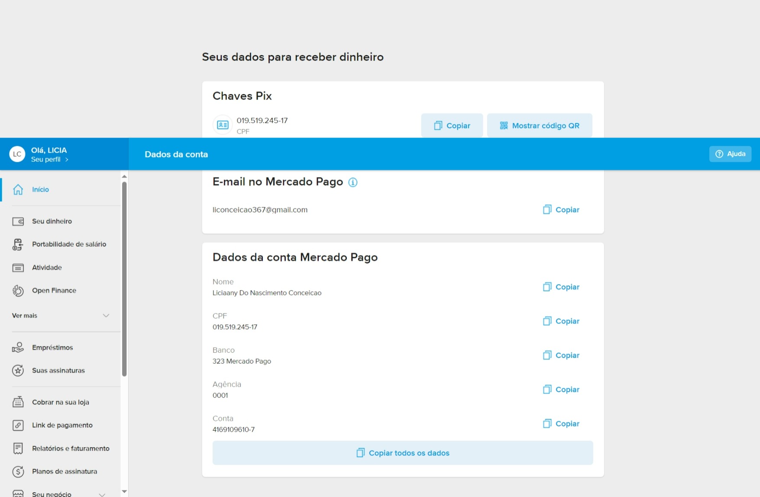Click the Seu dinheiro wallet icon

(x=18, y=221)
